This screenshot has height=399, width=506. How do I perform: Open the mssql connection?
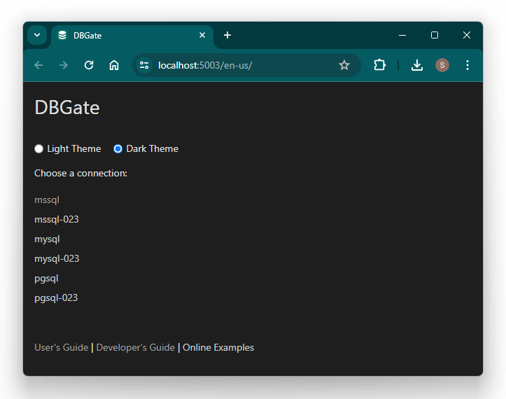tap(47, 199)
